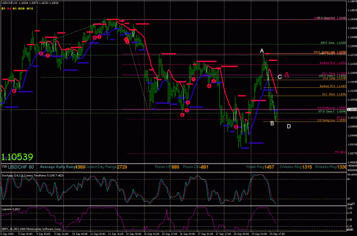Click the highlighted current price tag on the price axis
This screenshot has height=236, width=357.
(352, 109)
